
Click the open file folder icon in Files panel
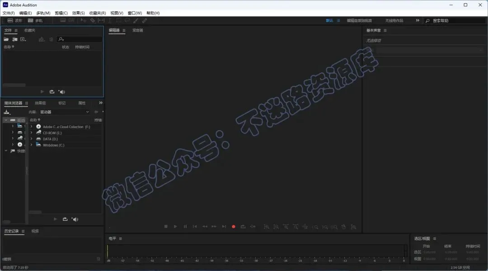pos(6,39)
